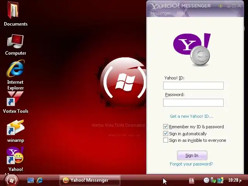Click the Yahoo! ID input field
This screenshot has width=248, height=186.
193,86
